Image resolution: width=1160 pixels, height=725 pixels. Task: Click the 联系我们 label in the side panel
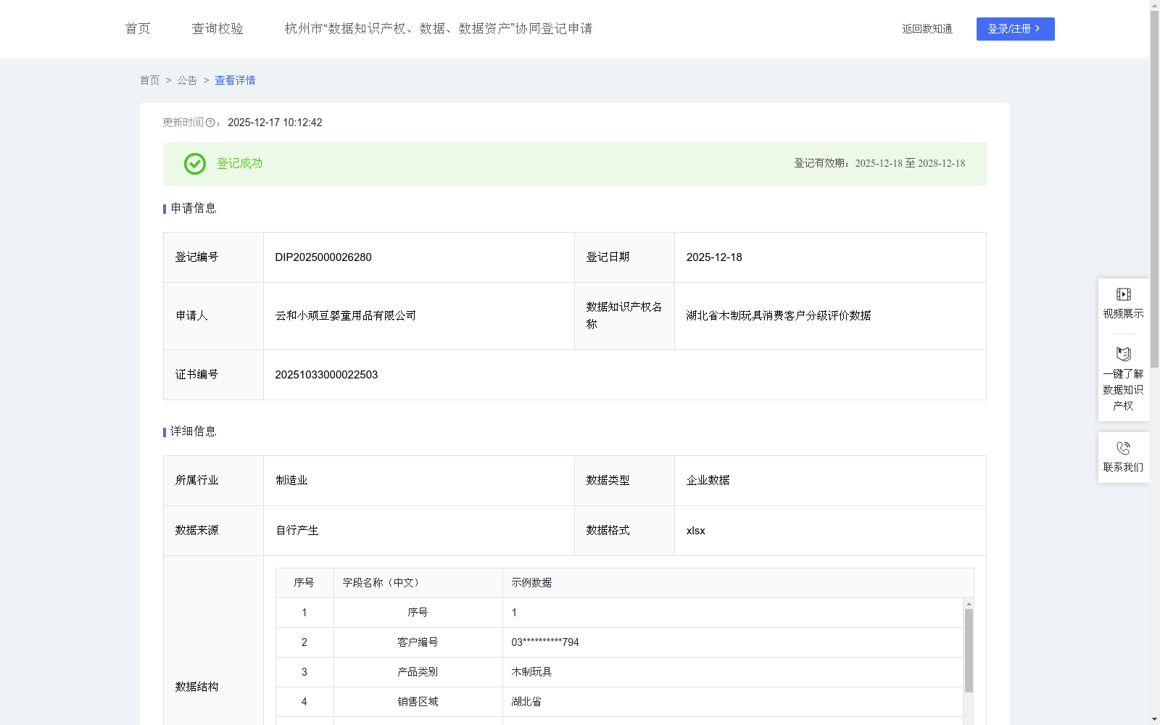(1123, 468)
